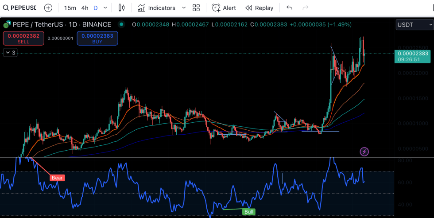Click the purple lightning bolt icon

364,152
